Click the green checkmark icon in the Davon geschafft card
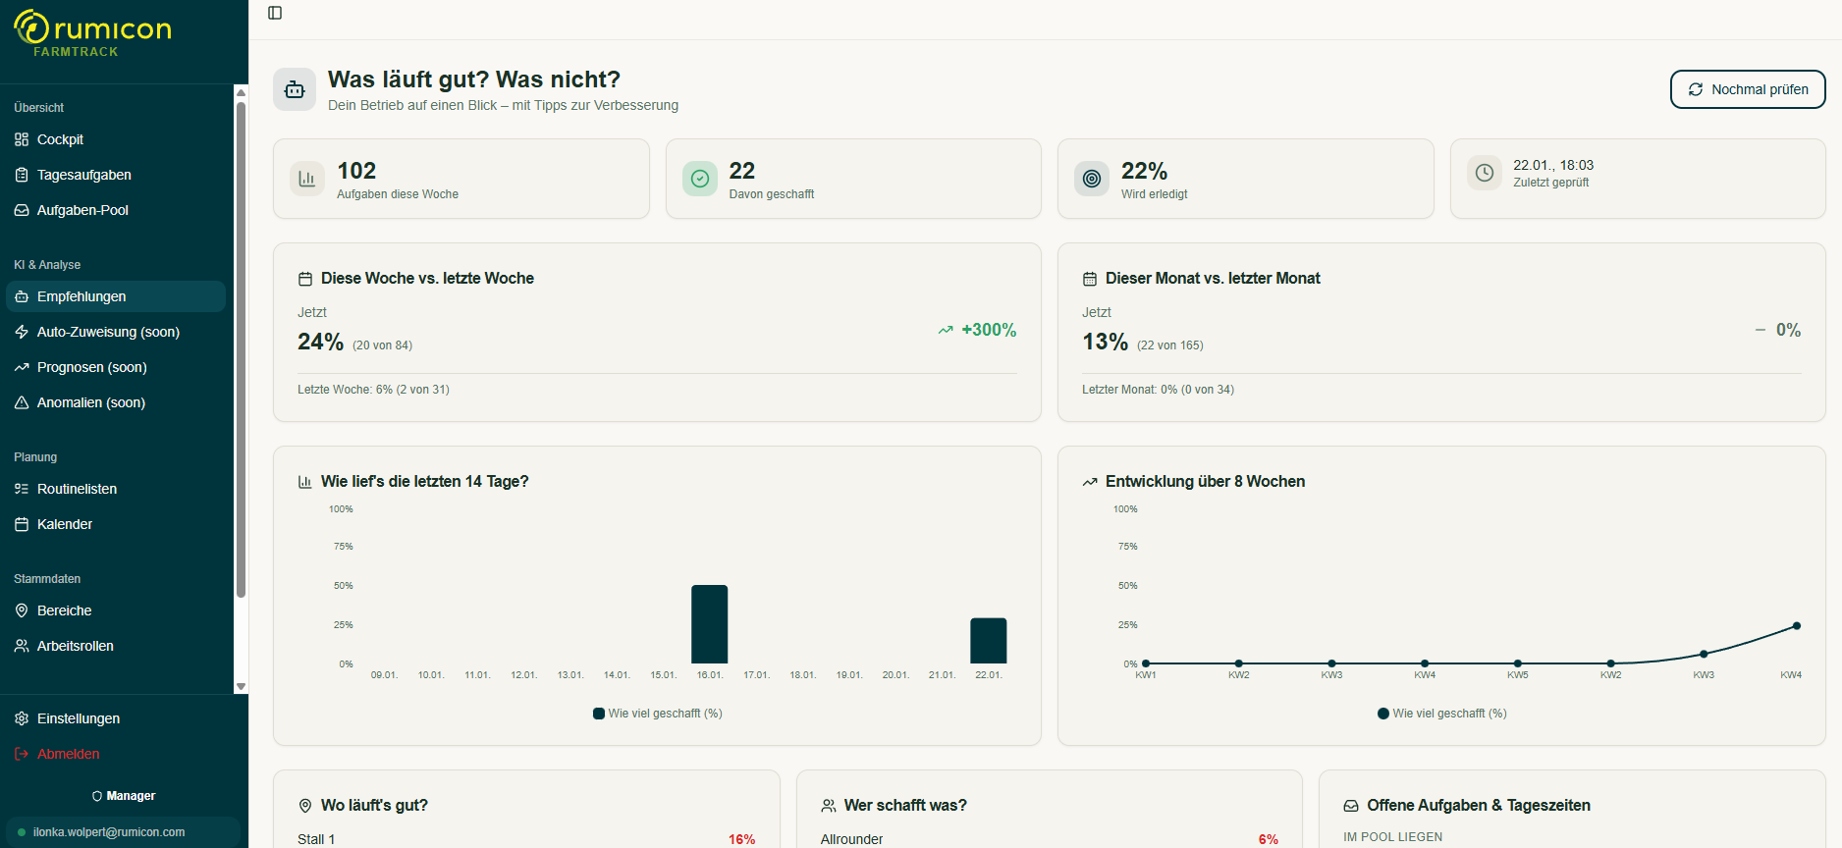Screen dimensions: 1842x848 [700, 179]
